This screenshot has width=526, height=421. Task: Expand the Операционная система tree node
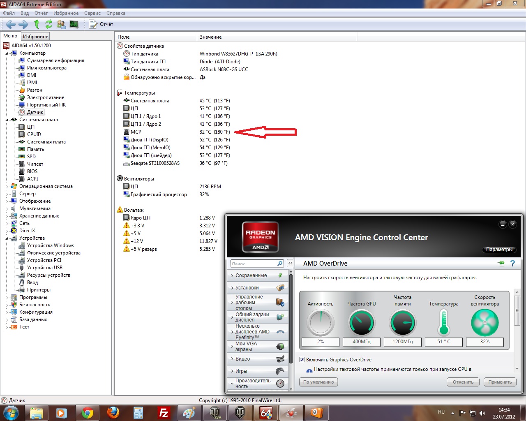[7, 187]
